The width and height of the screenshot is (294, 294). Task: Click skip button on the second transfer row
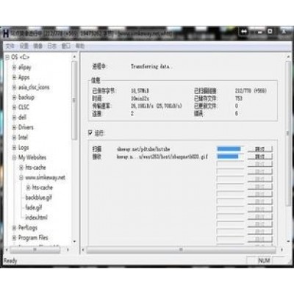point(260,157)
